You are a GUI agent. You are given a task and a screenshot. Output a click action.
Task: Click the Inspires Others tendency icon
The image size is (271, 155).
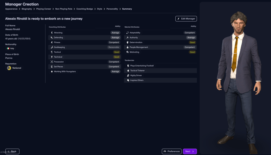point(128,80)
